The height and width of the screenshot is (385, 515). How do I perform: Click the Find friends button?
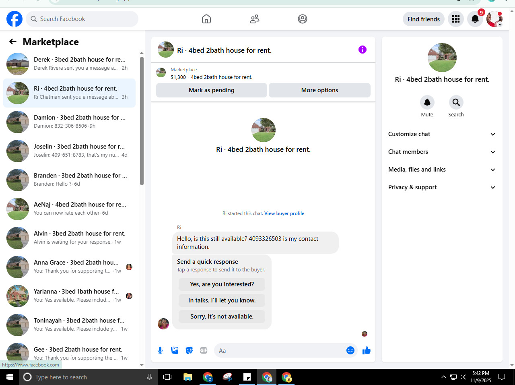click(x=424, y=19)
